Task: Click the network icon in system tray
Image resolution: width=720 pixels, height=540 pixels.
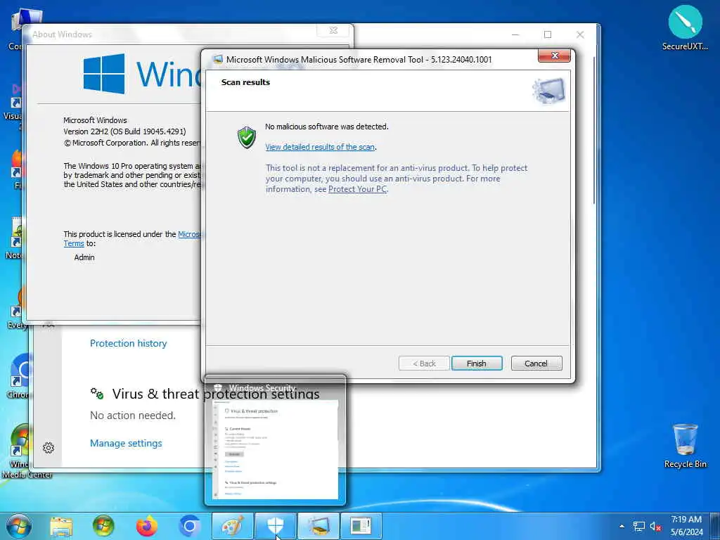Action: [638, 526]
